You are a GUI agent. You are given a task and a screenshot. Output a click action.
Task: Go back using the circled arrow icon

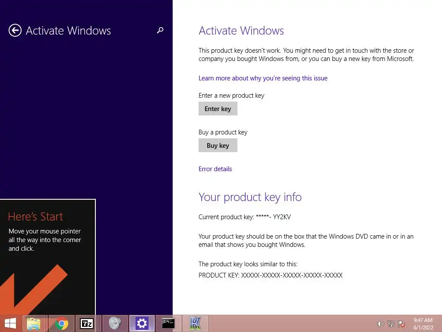tap(15, 31)
